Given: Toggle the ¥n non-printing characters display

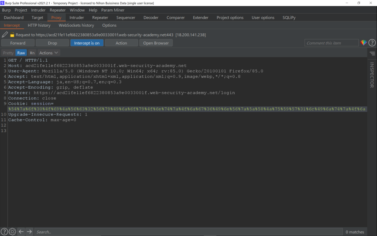Looking at the screenshot, I should click(x=32, y=53).
